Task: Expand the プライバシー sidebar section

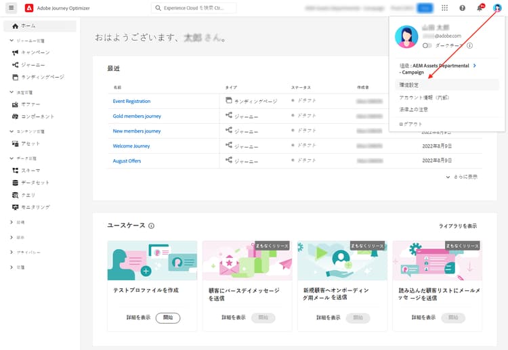Action: coord(12,253)
